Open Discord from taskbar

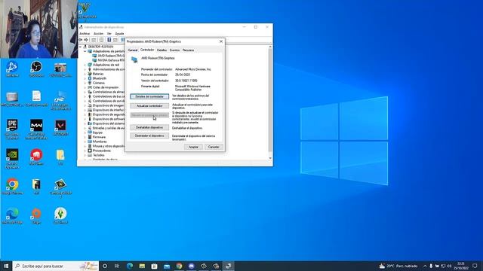(191, 266)
